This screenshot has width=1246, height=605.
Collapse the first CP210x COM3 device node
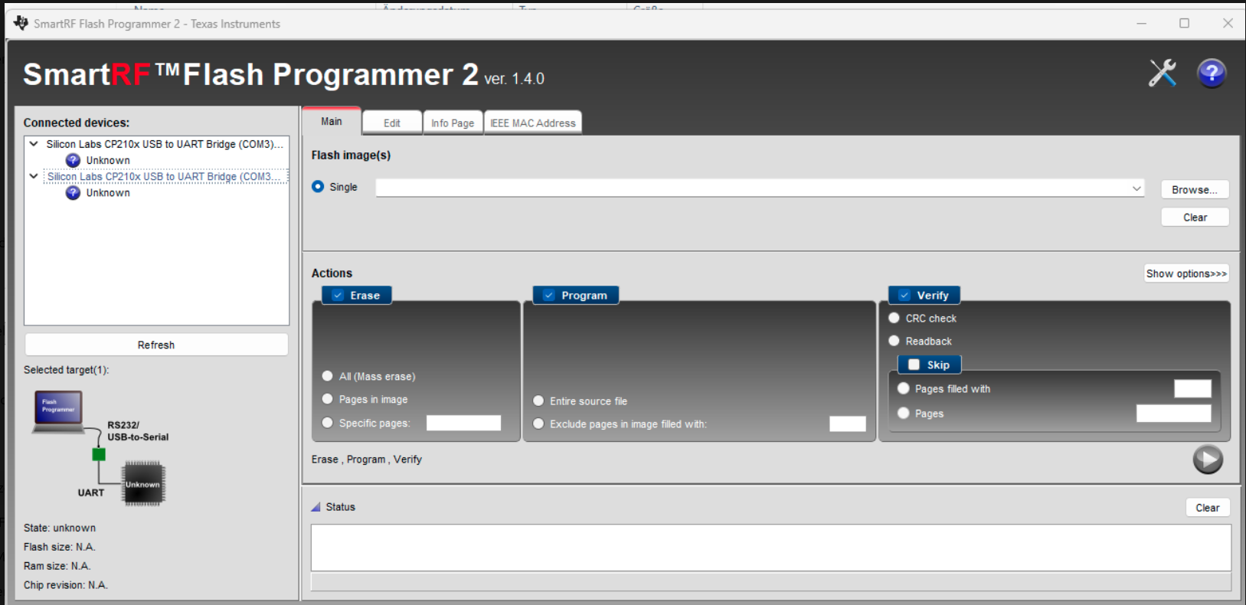34,144
